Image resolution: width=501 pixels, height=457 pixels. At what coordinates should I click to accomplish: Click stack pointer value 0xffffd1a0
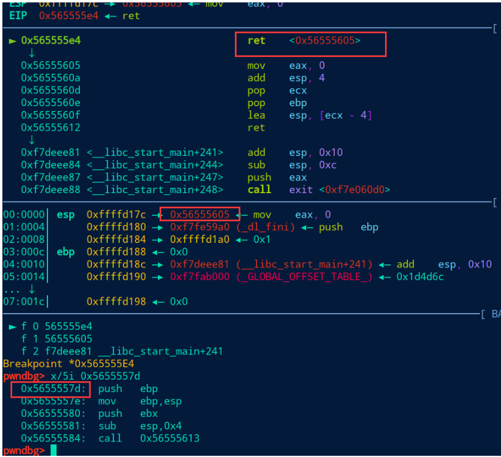199,239
